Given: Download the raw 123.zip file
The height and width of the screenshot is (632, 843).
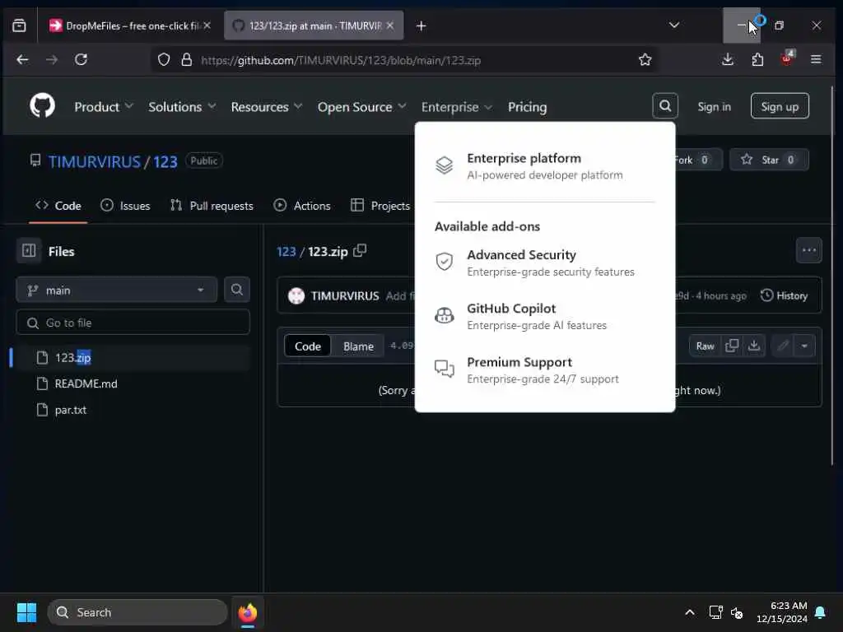Looking at the screenshot, I should (754, 346).
